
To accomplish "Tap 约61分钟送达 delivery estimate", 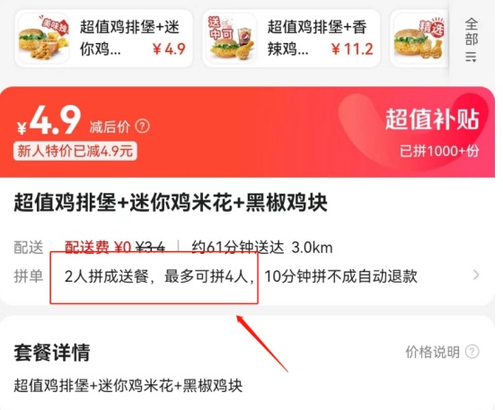I will click(x=238, y=248).
